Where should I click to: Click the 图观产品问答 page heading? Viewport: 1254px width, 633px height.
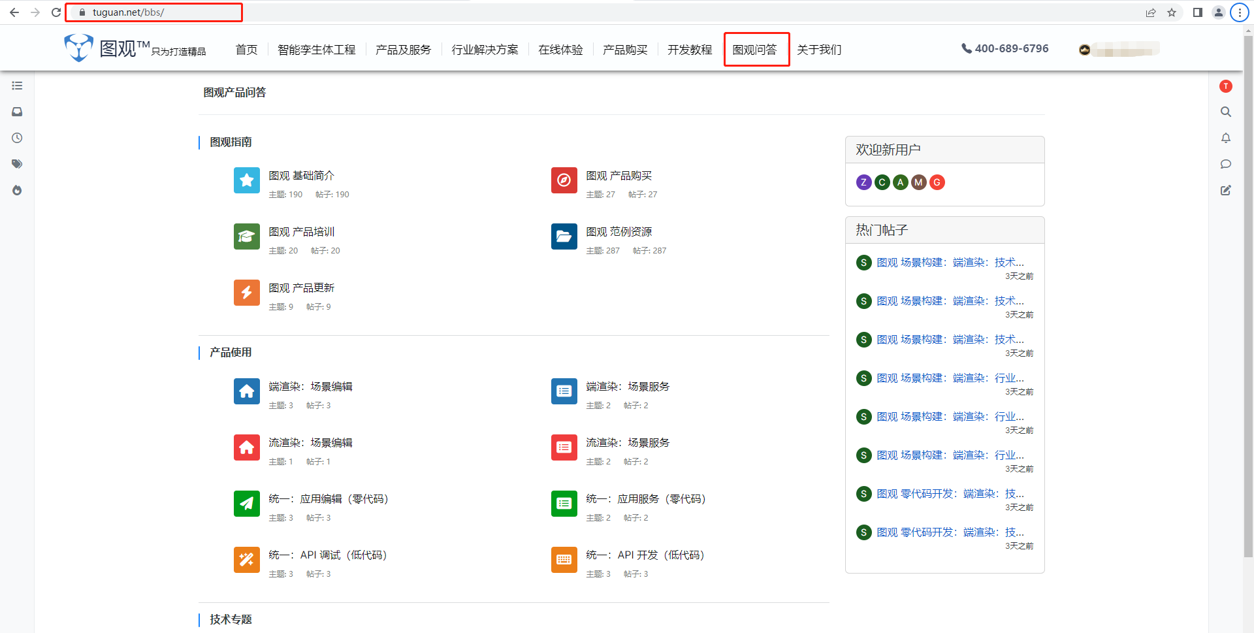[234, 93]
